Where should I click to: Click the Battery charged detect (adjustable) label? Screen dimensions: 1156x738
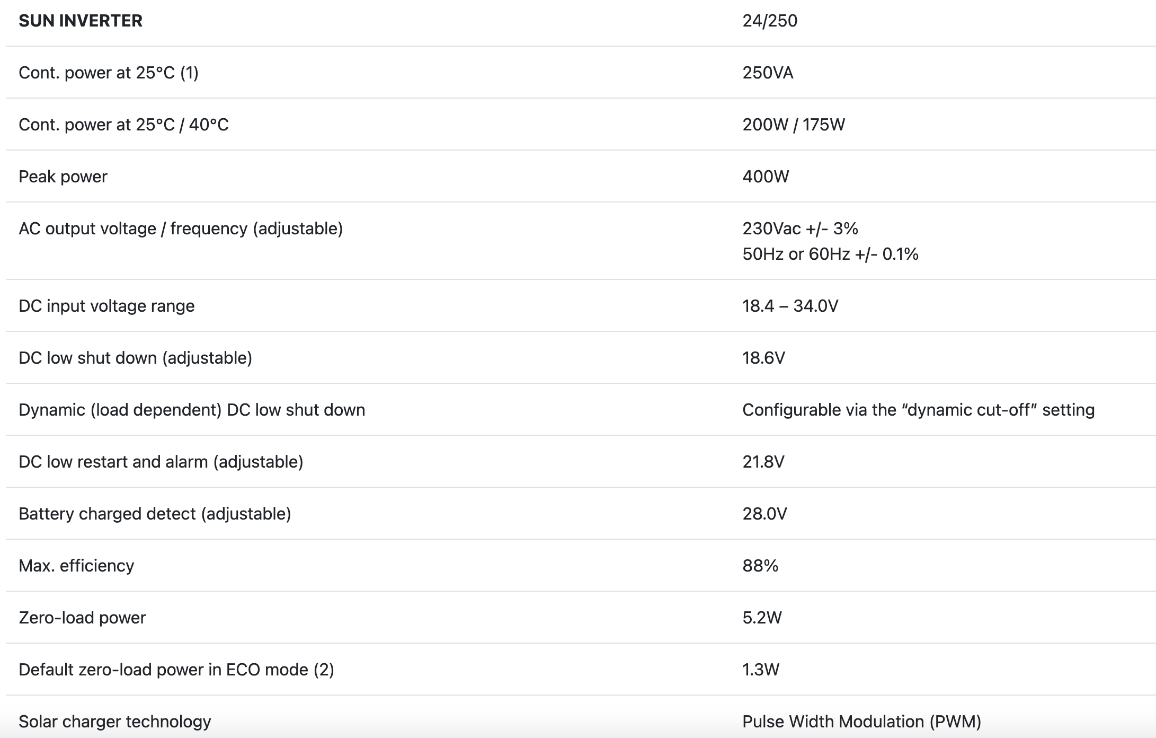[155, 514]
